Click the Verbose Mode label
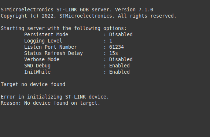The width and height of the screenshot is (210, 137). click(42, 59)
